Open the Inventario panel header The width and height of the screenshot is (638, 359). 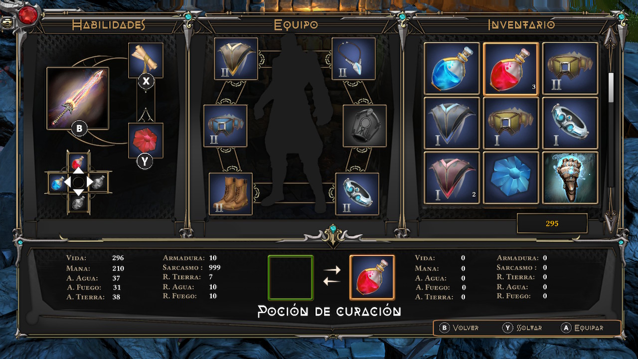(521, 25)
